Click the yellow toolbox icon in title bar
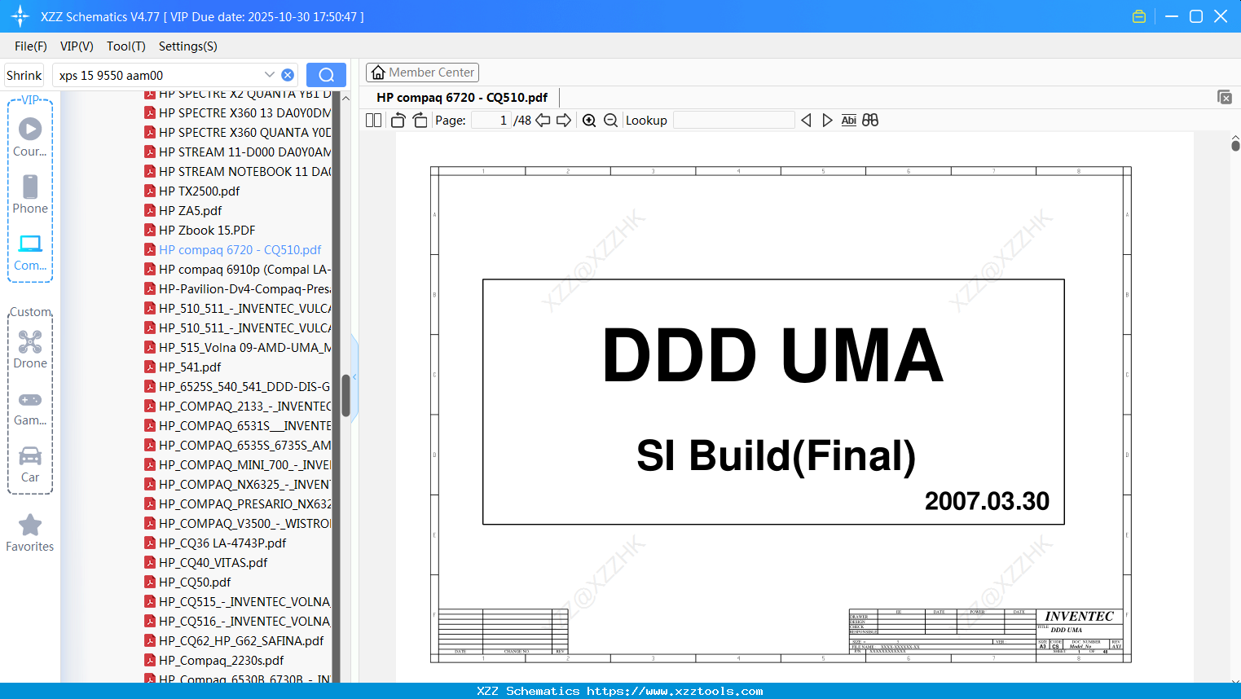Viewport: 1241px width, 699px height. pos(1139,16)
